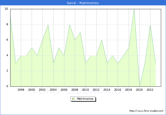
Task: Click the green Matrimonios legend swatch
Action: click(73, 99)
